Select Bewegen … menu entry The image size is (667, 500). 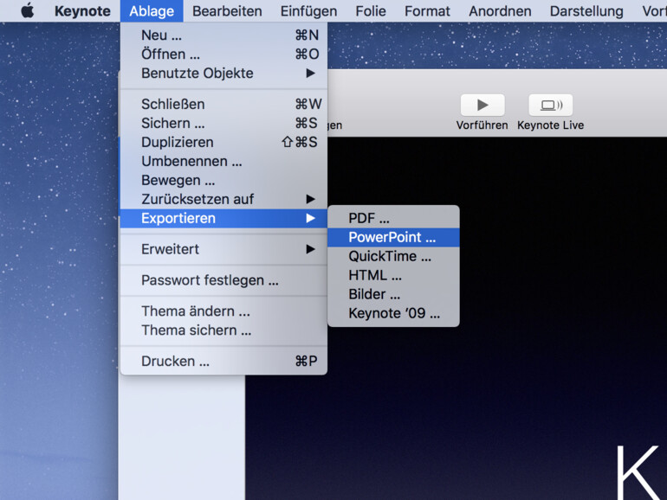click(x=223, y=180)
